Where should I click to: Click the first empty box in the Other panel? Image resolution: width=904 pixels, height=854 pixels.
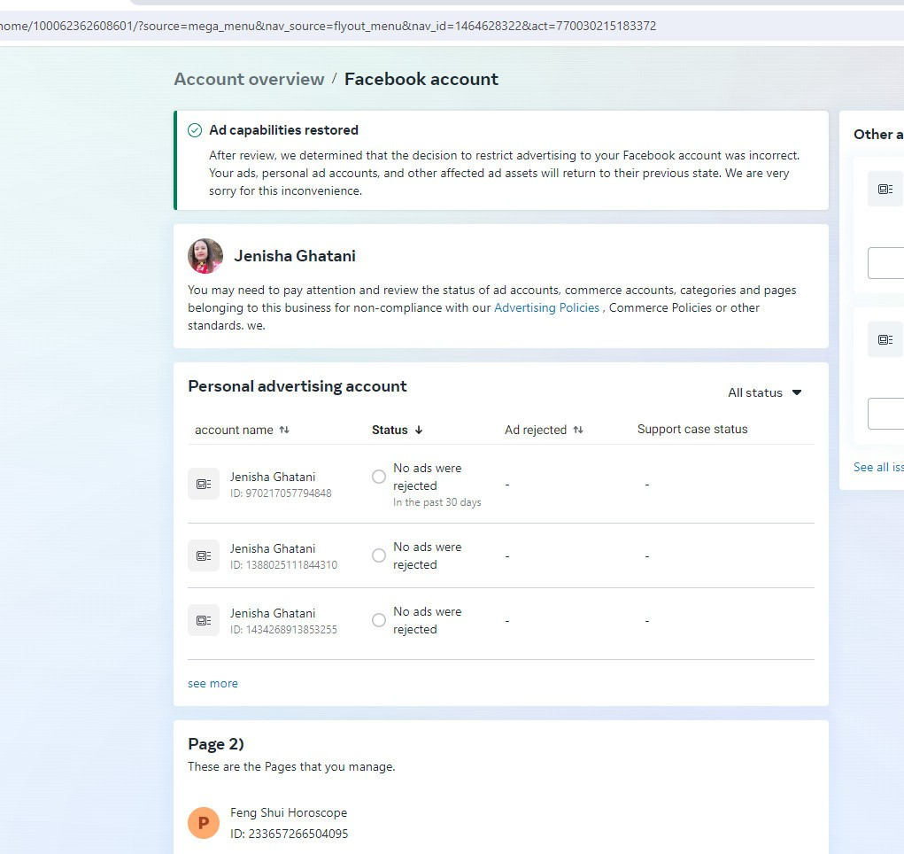tap(886, 263)
